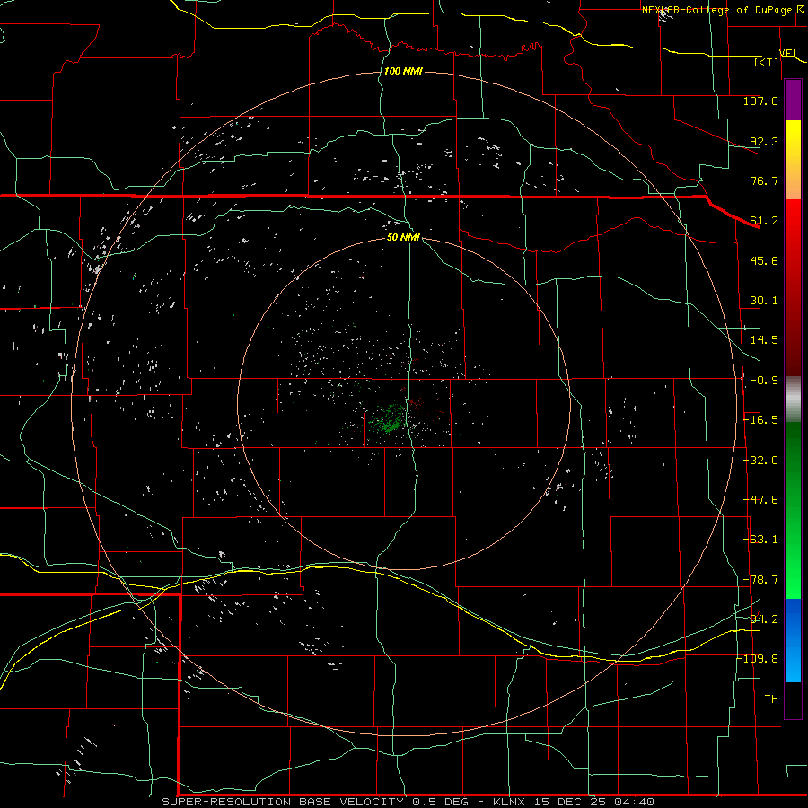Pick the yellow-orange band of the color bar
808x808 pixels.
[x=793, y=161]
